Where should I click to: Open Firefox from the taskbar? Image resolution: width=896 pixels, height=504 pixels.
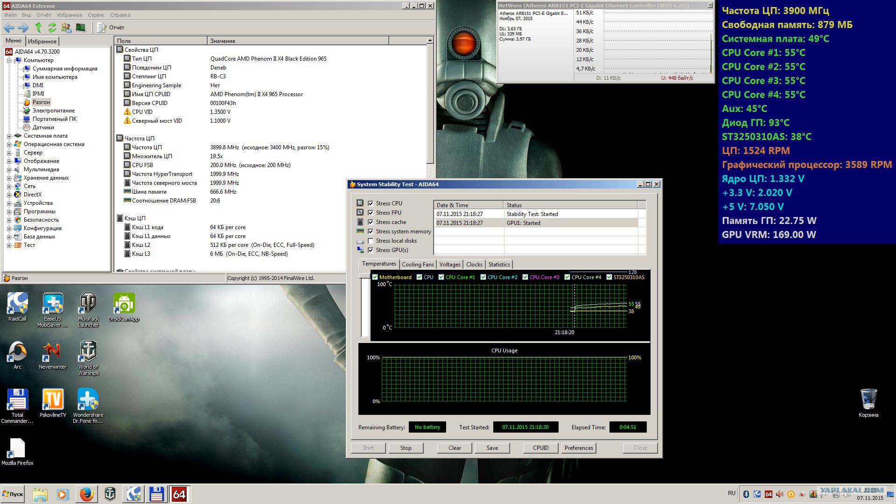pos(86,494)
